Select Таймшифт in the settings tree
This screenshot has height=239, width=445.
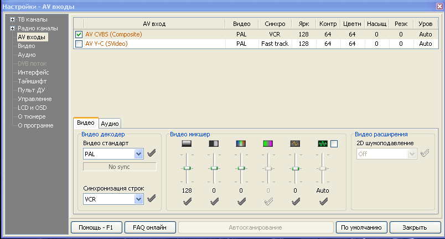point(32,81)
